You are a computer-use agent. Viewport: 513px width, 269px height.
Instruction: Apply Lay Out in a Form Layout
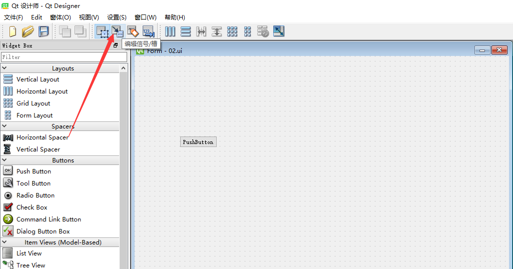[248, 31]
